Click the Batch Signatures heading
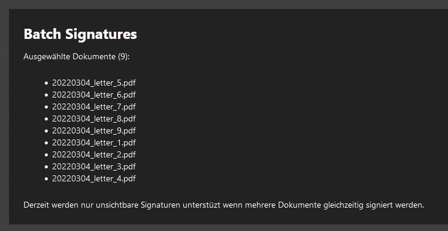 [80, 34]
